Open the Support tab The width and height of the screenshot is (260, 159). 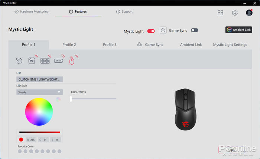point(124,12)
